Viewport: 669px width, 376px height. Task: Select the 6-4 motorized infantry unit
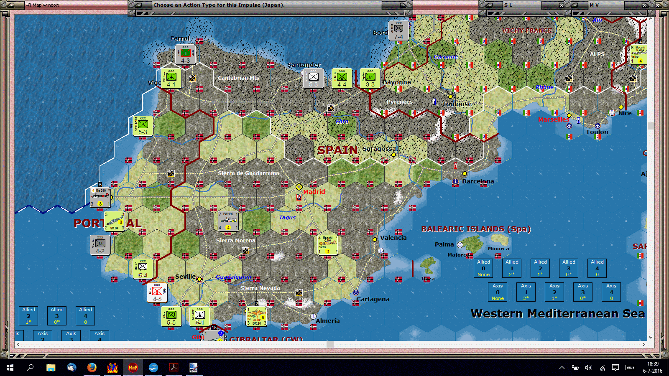[x=143, y=269]
